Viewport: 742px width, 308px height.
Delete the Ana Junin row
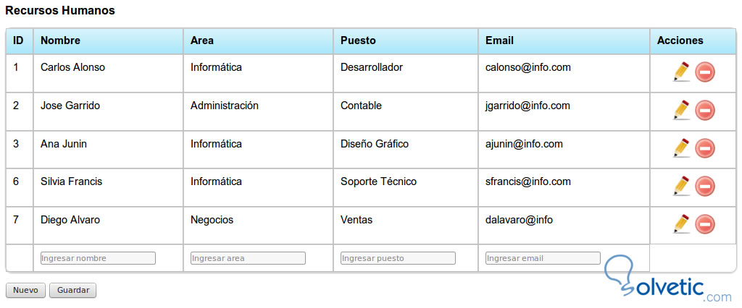click(x=705, y=148)
